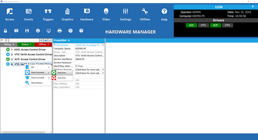Click the first small icon above Polling
The image size is (258, 140).
coord(2,40)
